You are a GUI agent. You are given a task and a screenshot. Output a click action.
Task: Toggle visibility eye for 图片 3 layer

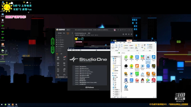point(57,44)
